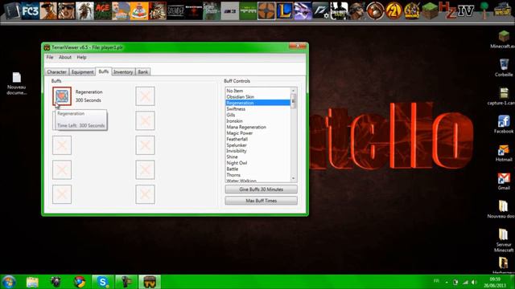Launch Ace game icon in top dock
Image resolution: width=515 pixels, height=289 pixels.
103,11
